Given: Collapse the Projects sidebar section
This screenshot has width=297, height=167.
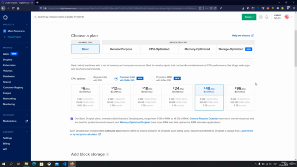Looking at the screenshot, I should point(27,25).
